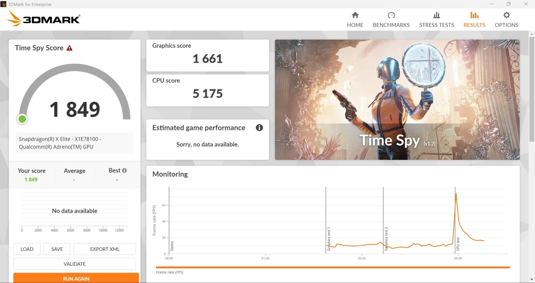Click the EXPORT XML button
Screen dimensions: 535x283
(x=105, y=249)
